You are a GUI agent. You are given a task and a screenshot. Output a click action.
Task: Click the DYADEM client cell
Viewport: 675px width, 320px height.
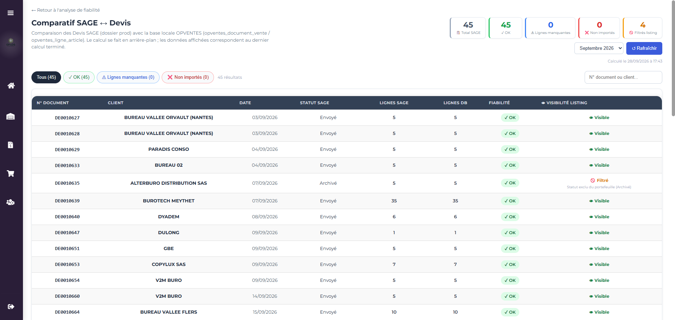pos(169,217)
